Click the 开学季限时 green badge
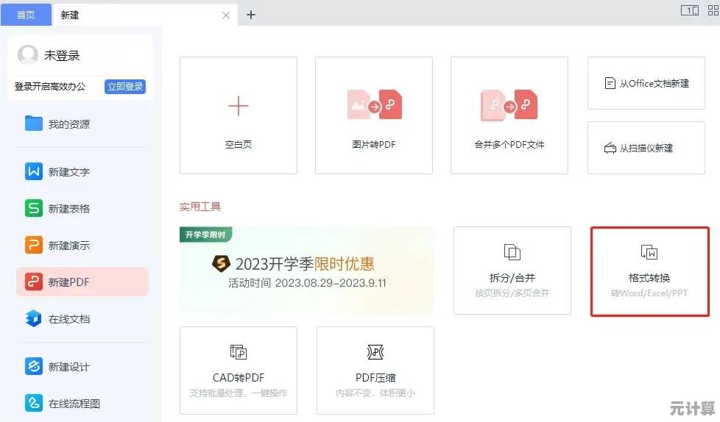Screen dimensions: 720x422 tap(205, 235)
